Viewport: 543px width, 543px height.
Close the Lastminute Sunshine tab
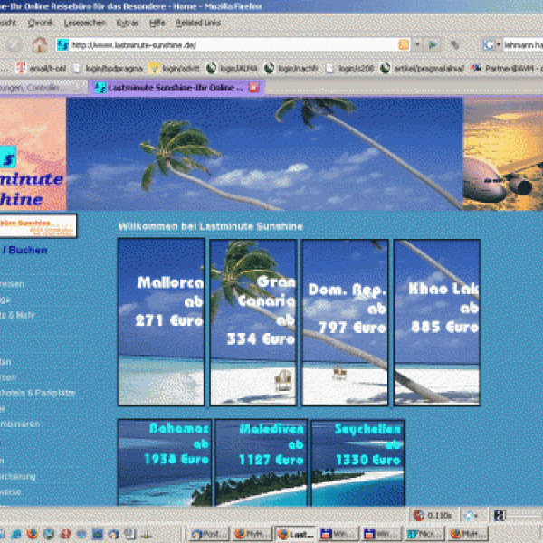[253, 88]
